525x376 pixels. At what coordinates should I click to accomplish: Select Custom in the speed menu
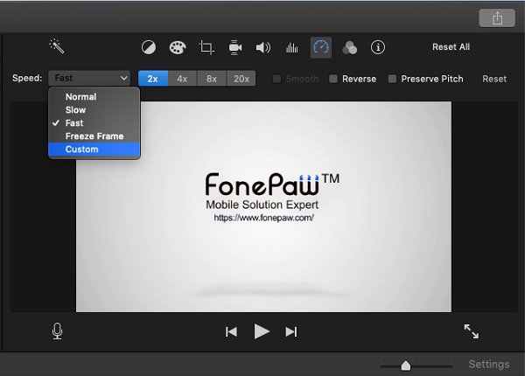click(x=94, y=150)
